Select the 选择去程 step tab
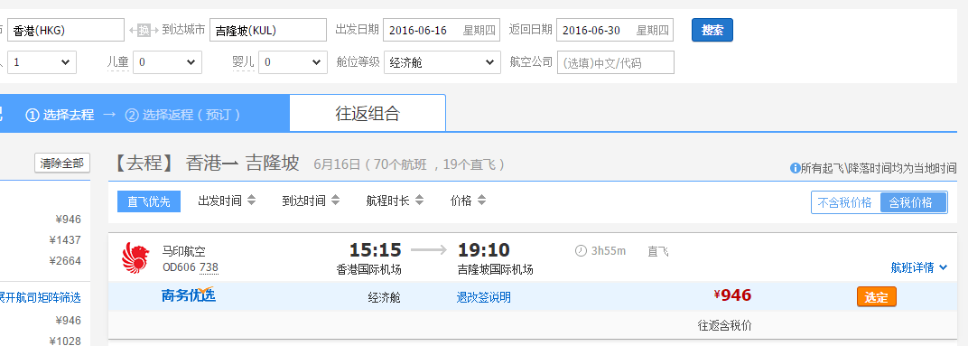The height and width of the screenshot is (346, 968). pyautogui.click(x=60, y=115)
